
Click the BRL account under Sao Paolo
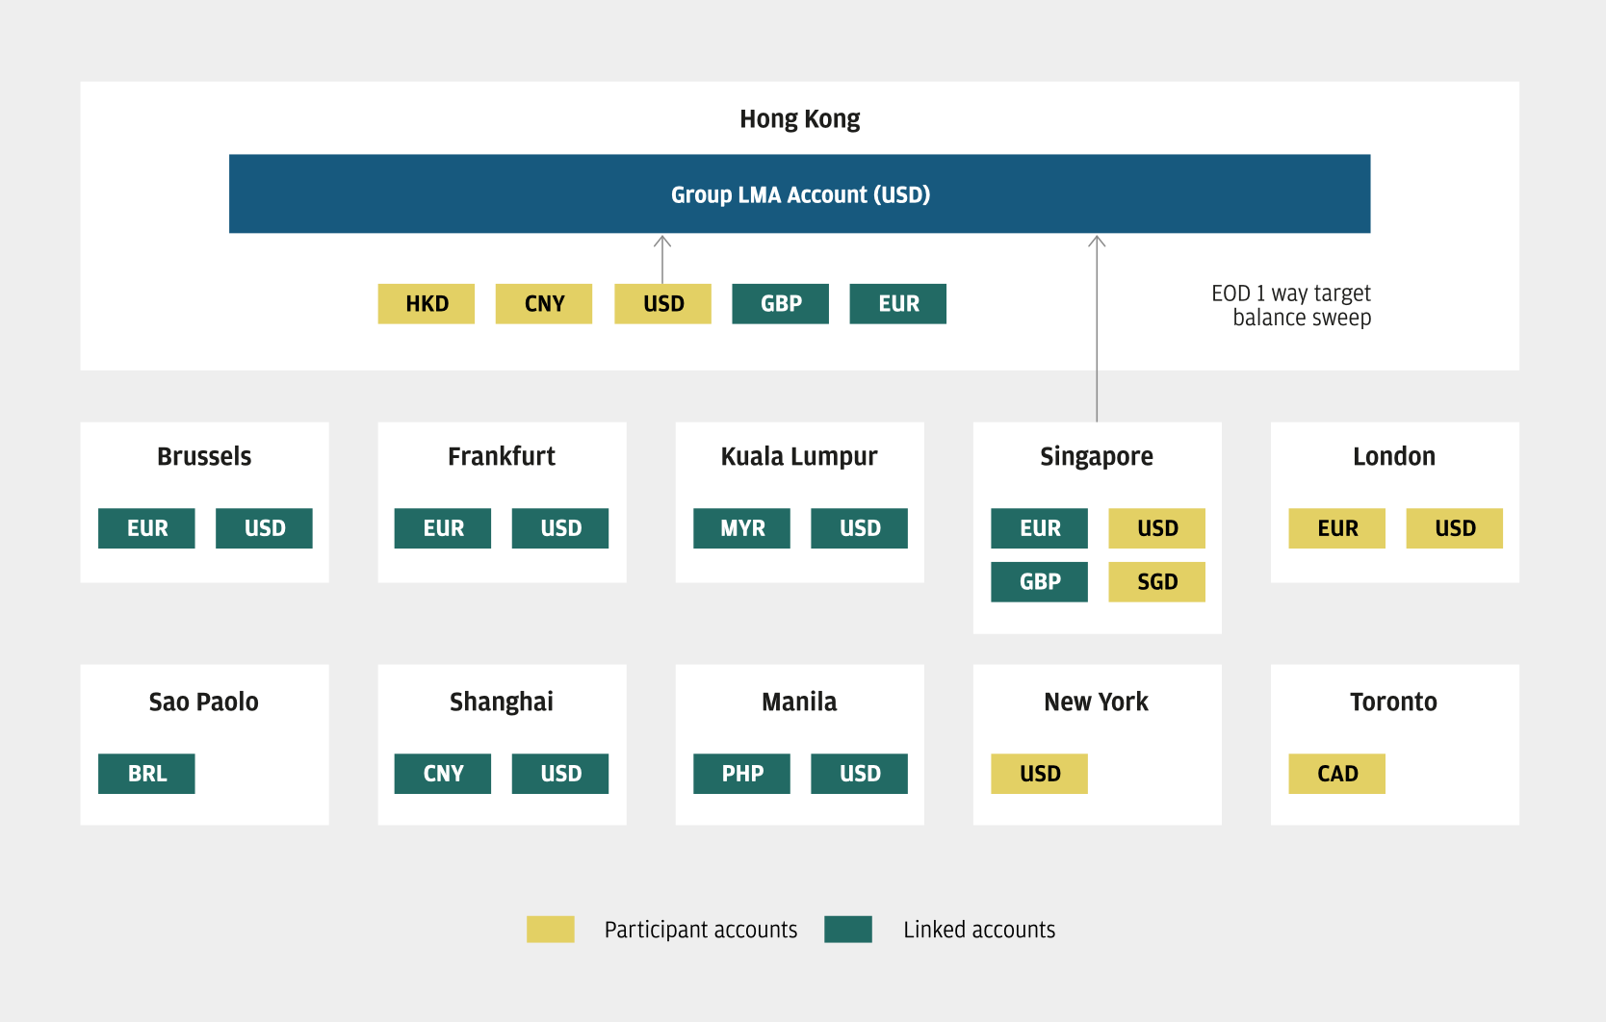pos(146,774)
